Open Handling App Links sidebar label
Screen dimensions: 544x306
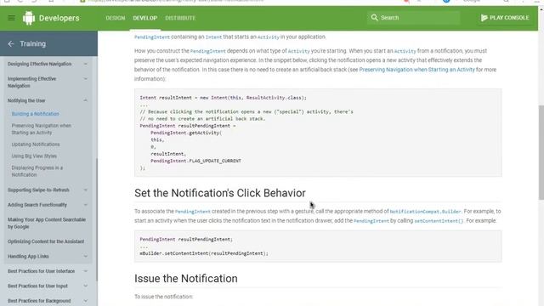point(28,257)
